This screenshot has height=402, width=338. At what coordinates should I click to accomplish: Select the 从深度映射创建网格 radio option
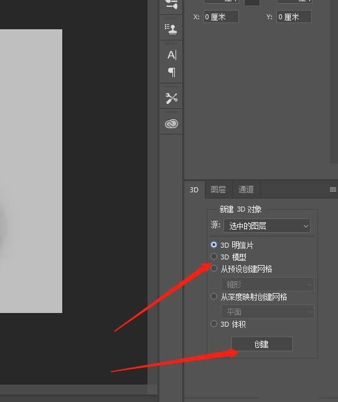[x=214, y=296]
